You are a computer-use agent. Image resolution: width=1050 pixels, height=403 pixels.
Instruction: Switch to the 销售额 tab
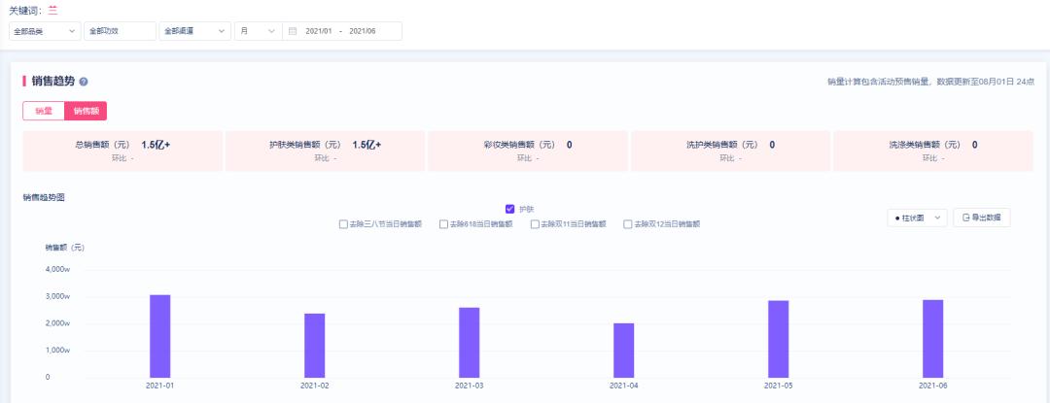tap(86, 111)
